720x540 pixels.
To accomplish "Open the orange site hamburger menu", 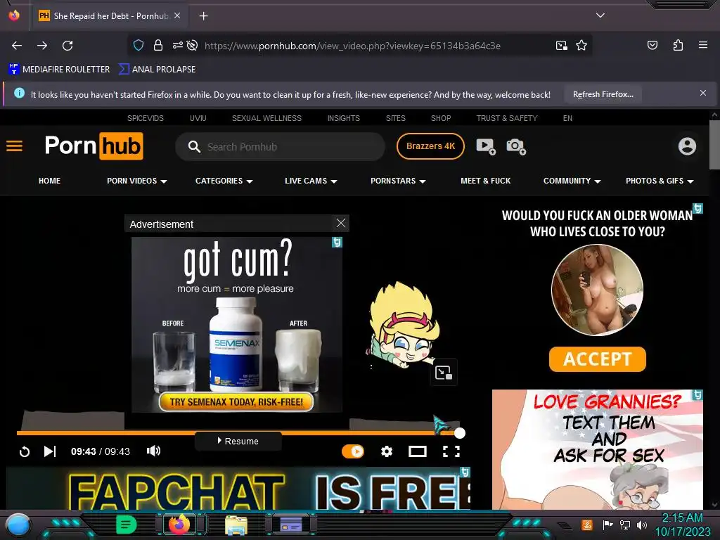I will (14, 146).
